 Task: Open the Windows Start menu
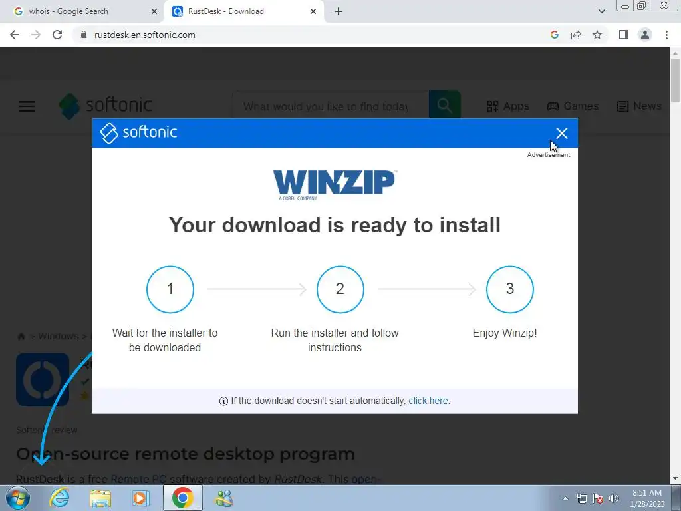[17, 498]
